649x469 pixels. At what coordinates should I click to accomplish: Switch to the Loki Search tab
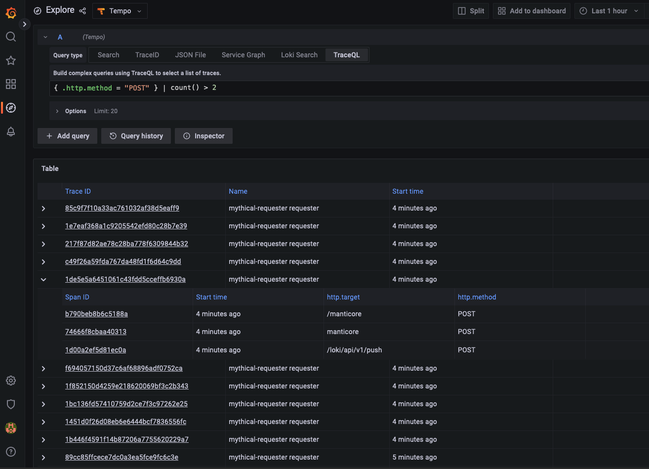pos(299,55)
